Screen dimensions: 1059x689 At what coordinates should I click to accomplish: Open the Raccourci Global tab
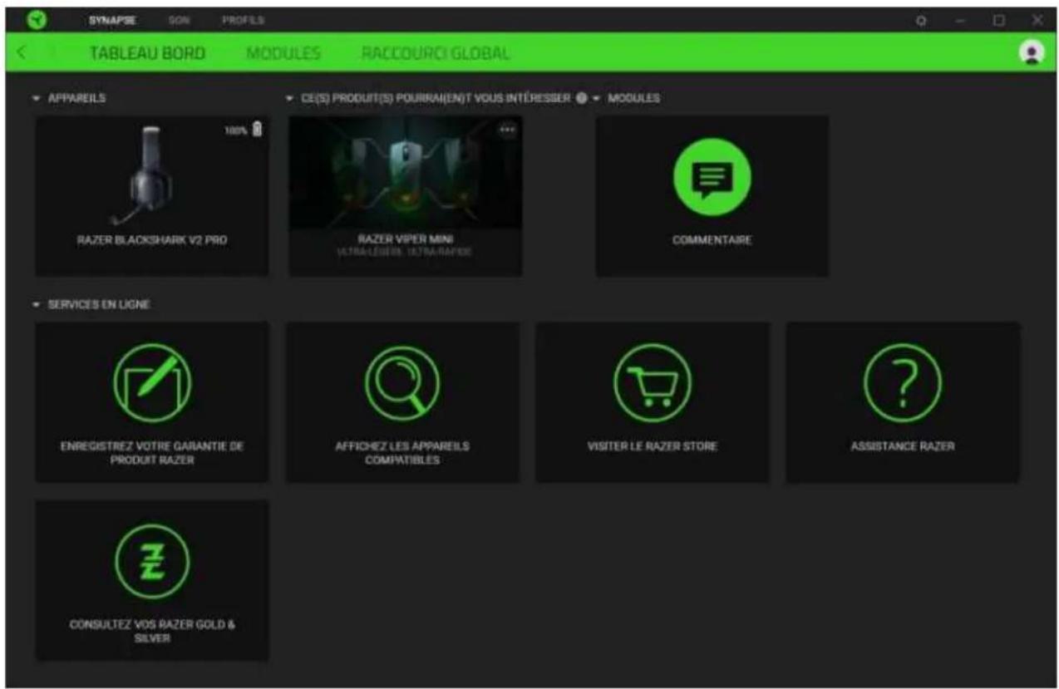436,53
